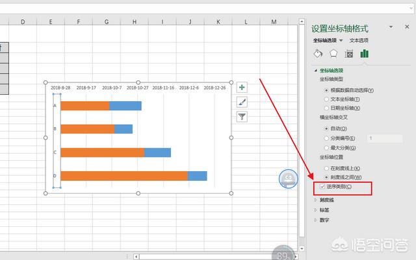Select the 文本坐标轴 radio button
This screenshot has height=260, width=416.
pos(326,99)
